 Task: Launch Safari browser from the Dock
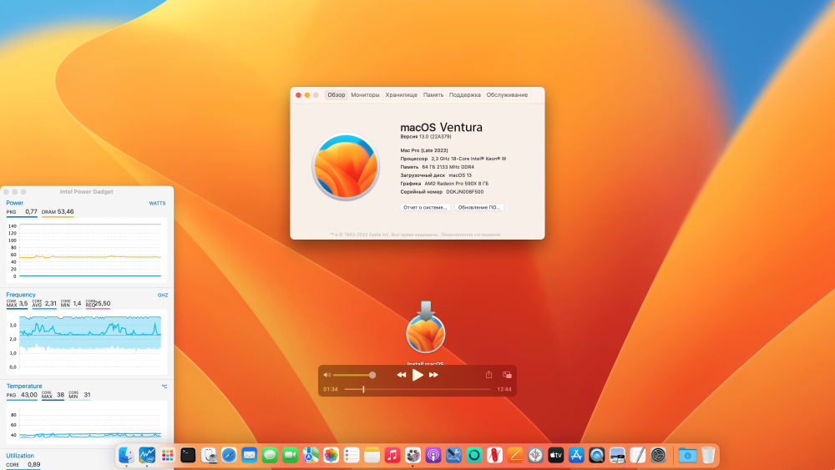(x=229, y=455)
